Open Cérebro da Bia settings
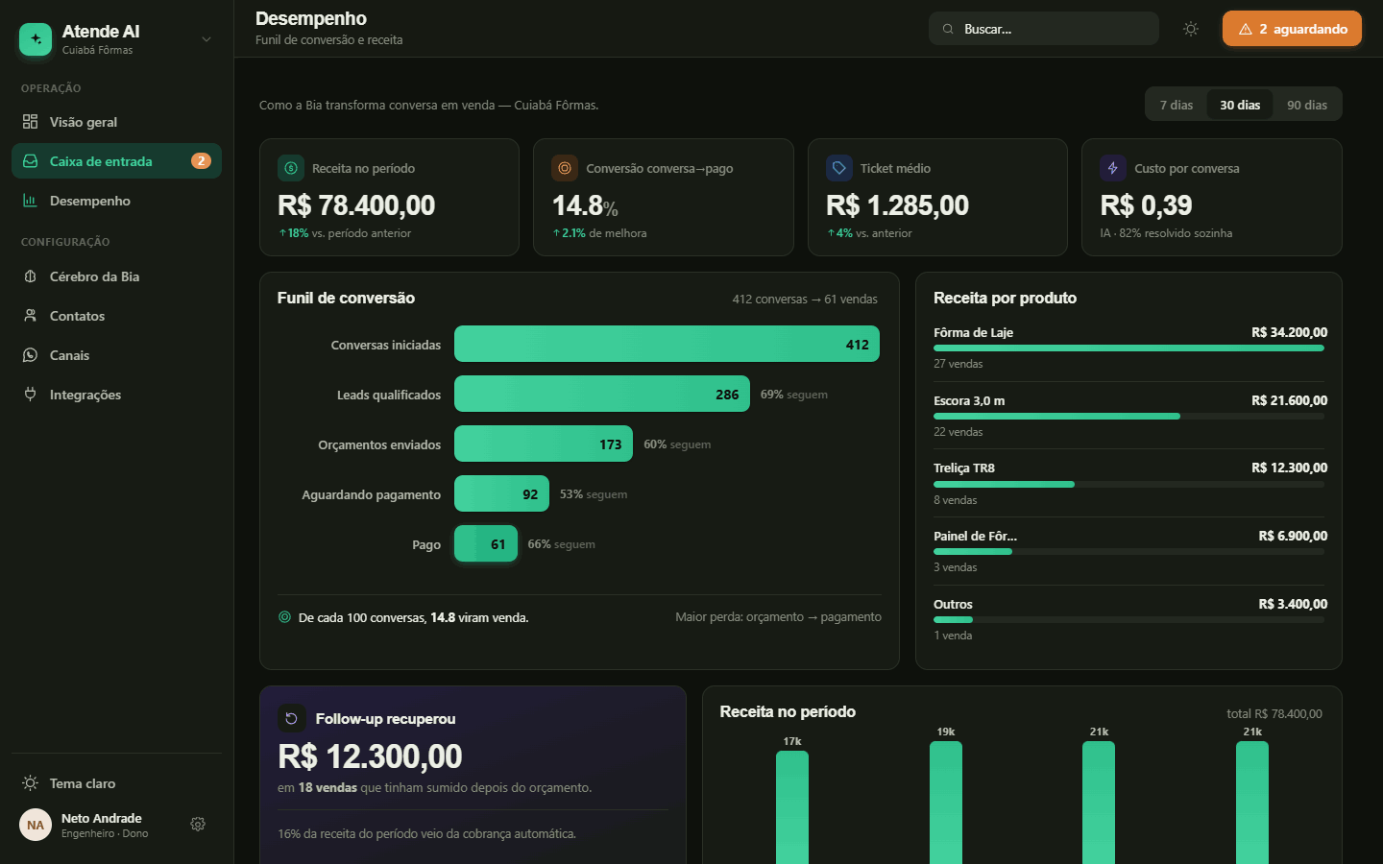 [116, 276]
